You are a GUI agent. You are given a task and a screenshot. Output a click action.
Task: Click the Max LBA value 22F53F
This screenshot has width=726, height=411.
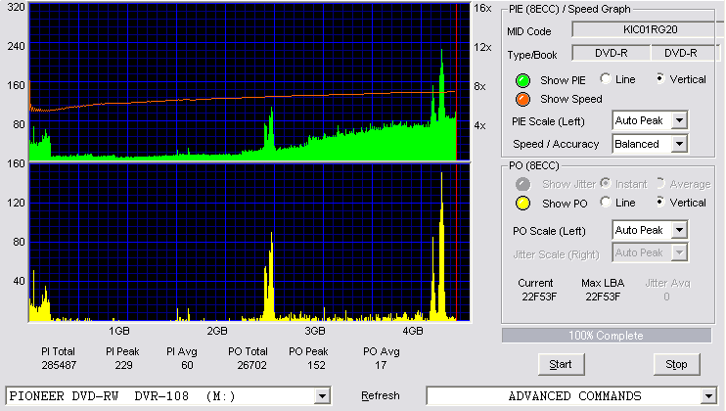(603, 297)
